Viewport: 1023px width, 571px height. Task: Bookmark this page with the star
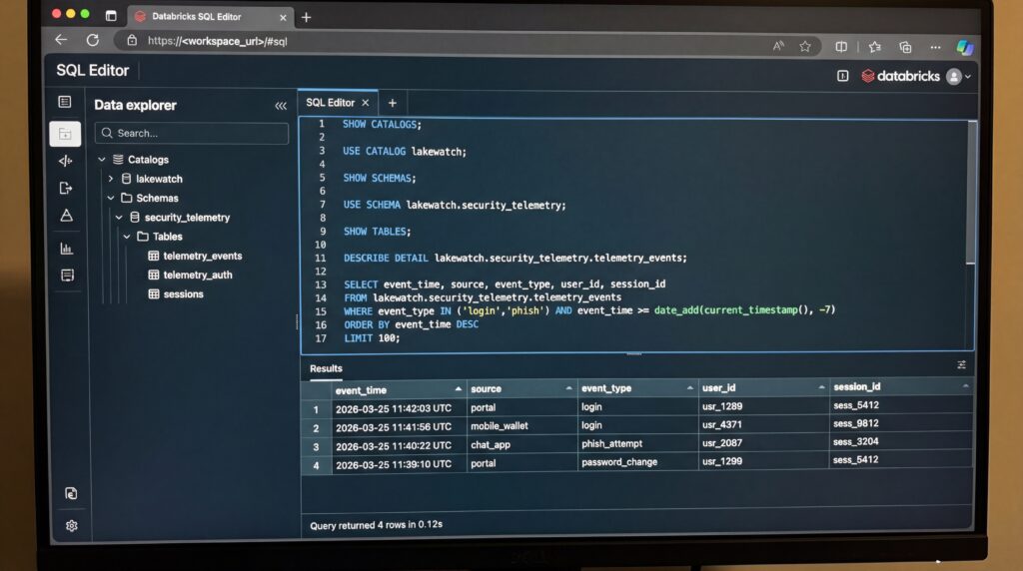point(805,46)
